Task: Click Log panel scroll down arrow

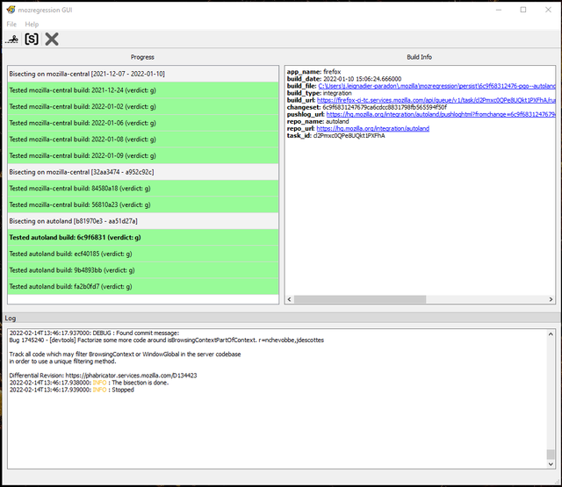Action: pos(551,464)
